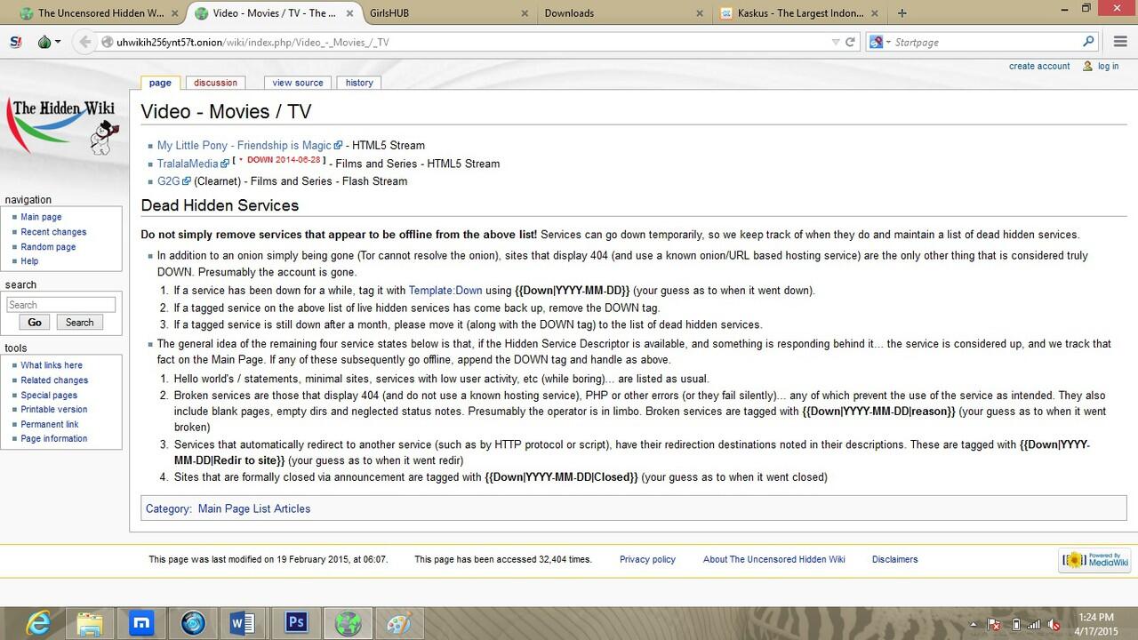Click the Torbutton onion icon
The width and height of the screenshot is (1138, 640).
coord(44,42)
